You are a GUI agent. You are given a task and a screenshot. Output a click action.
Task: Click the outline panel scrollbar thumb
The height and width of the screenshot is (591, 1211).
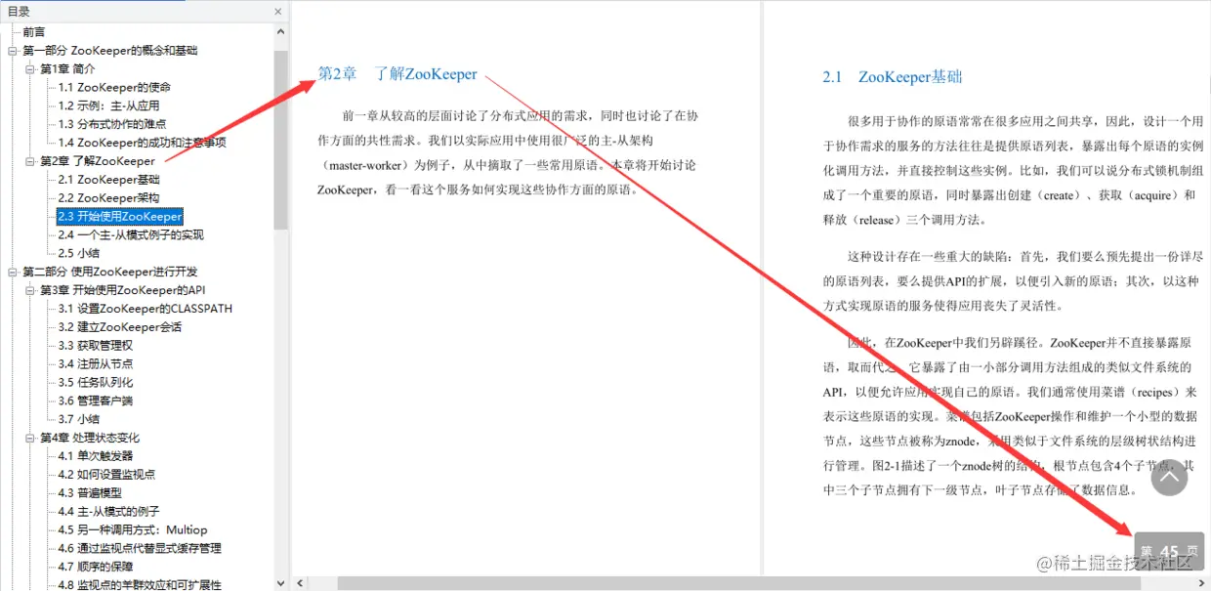(x=281, y=140)
